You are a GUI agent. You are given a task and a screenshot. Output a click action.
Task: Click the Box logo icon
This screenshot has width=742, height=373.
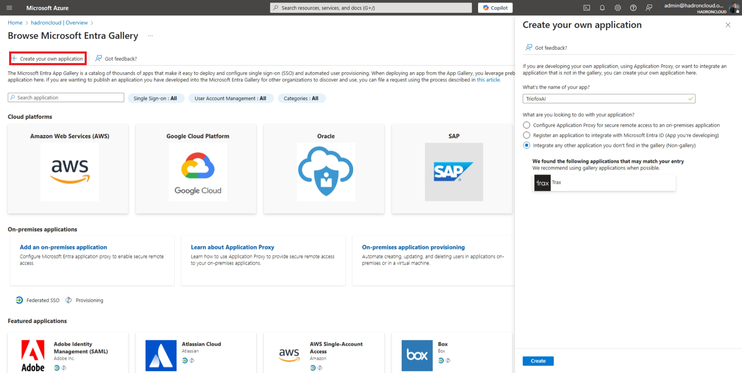(417, 356)
